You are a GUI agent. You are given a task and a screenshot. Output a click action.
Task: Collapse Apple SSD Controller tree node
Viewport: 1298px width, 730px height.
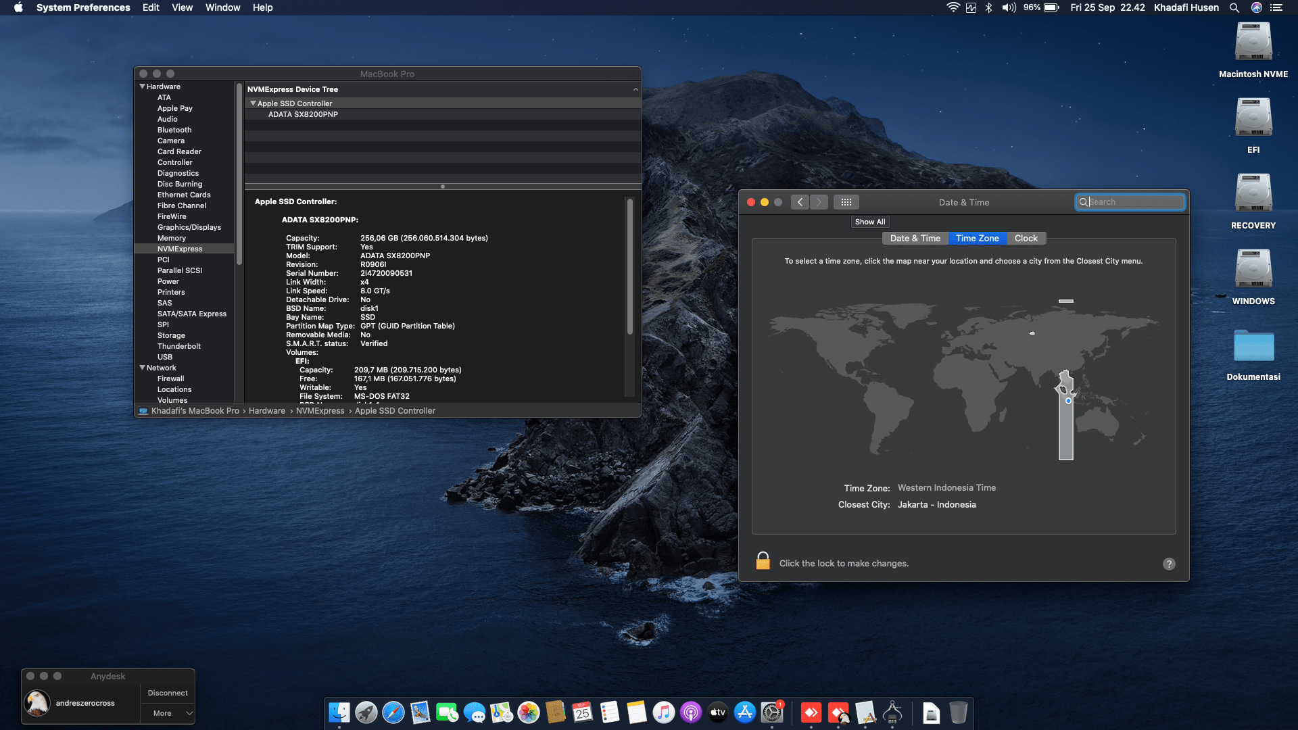[253, 103]
